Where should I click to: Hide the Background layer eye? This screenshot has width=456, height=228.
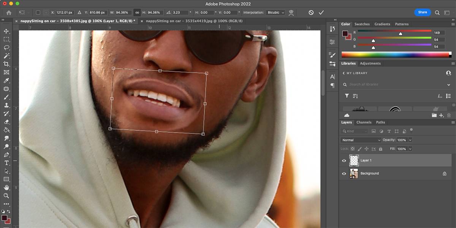(344, 174)
